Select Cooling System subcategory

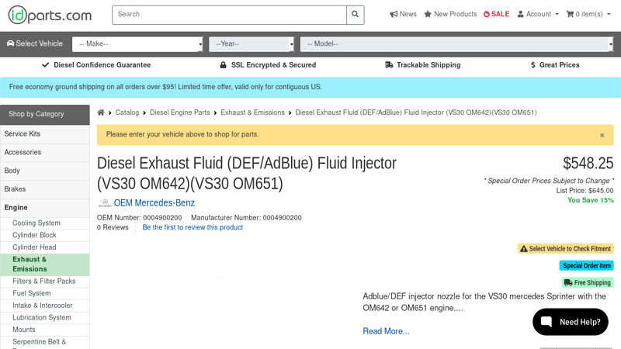(x=45, y=223)
